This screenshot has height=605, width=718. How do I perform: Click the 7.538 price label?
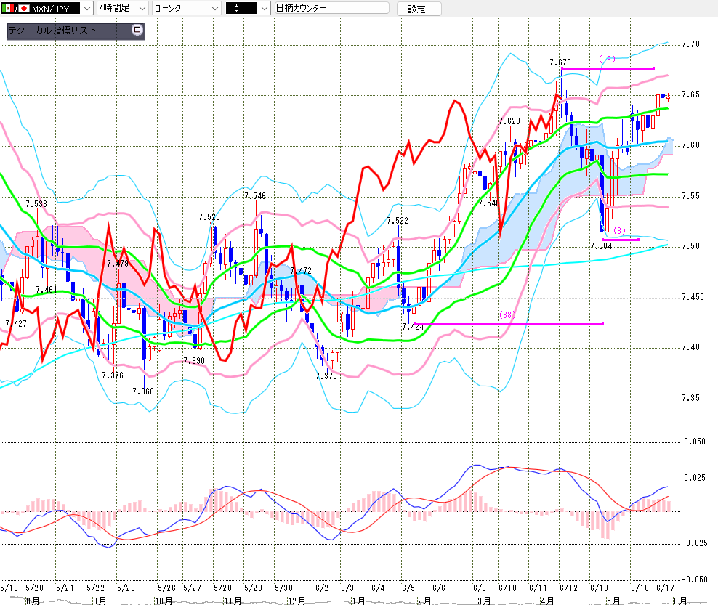coord(36,204)
